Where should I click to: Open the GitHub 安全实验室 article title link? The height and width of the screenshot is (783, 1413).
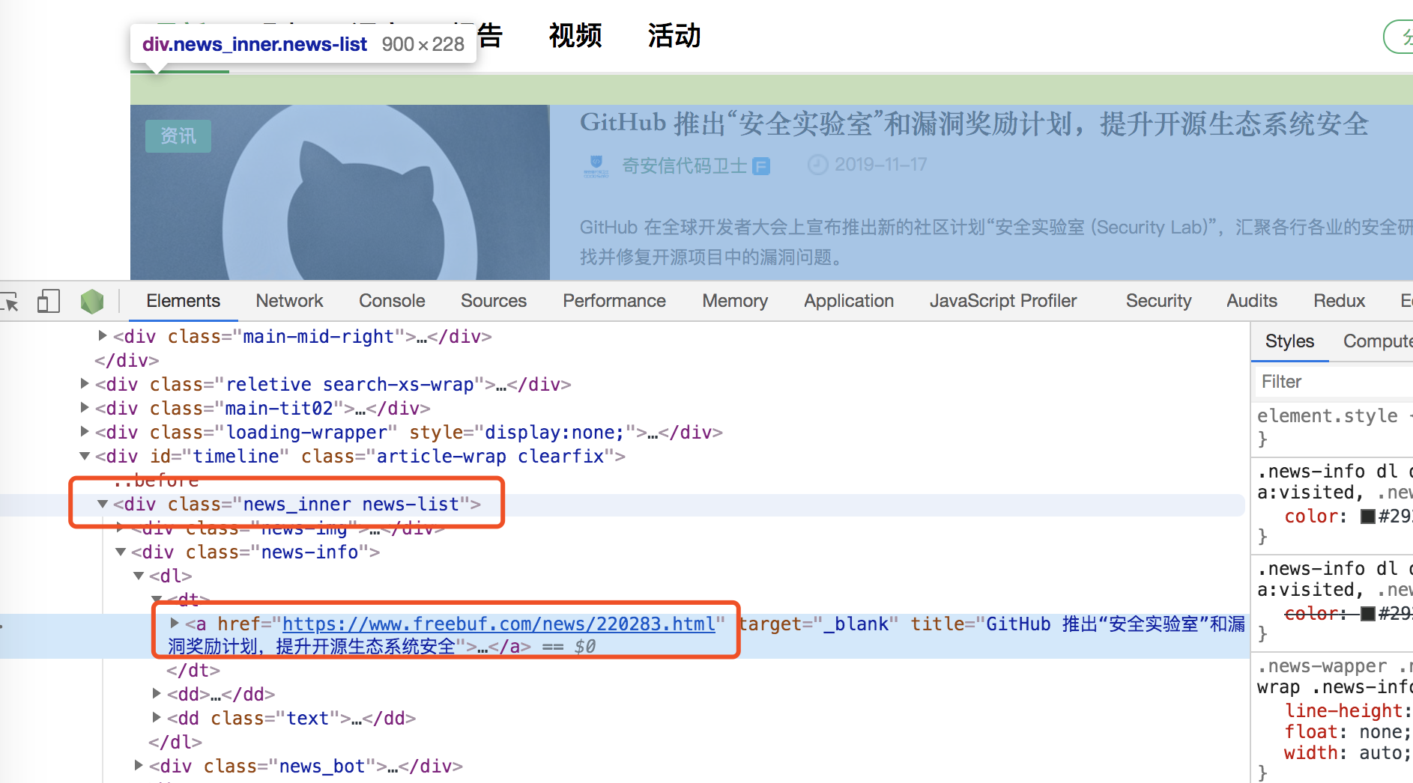coord(974,124)
